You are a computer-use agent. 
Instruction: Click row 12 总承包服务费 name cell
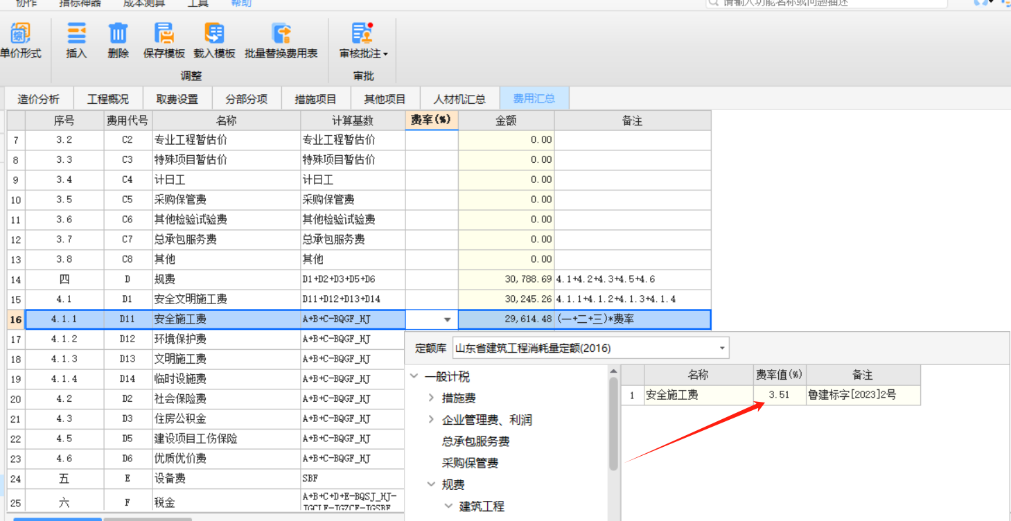tap(227, 240)
